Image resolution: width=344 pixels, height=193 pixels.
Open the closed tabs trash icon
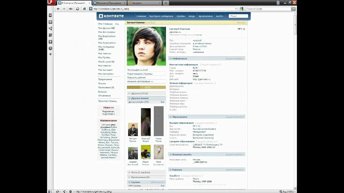click(278, 3)
